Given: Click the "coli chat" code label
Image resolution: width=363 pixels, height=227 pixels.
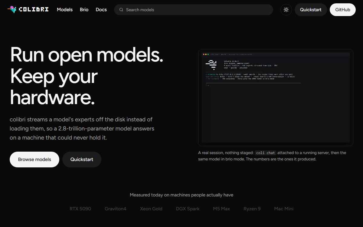Looking at the screenshot, I should click(266, 153).
